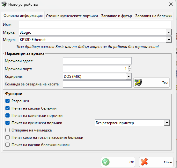
Task: Click the green checkmark OK icon
Action: [106, 162]
